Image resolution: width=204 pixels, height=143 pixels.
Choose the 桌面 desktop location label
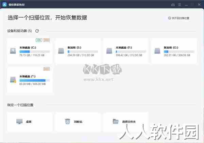click(x=29, y=122)
